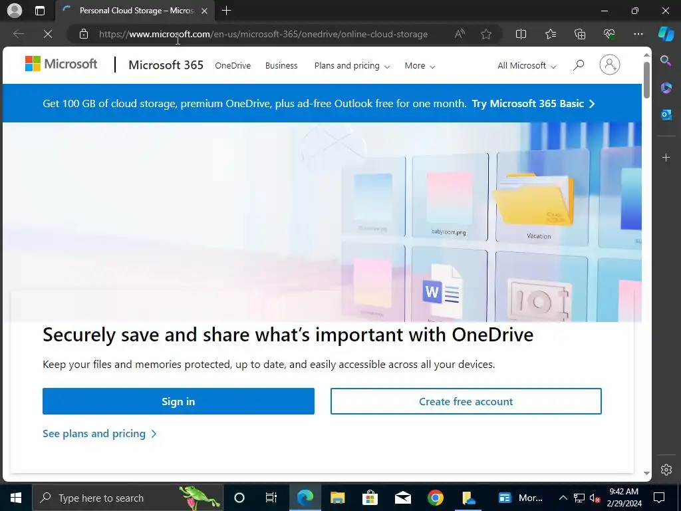
Task: Expand All Microsoft menu
Action: 527,66
